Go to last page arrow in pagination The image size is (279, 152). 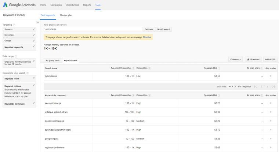273,87
